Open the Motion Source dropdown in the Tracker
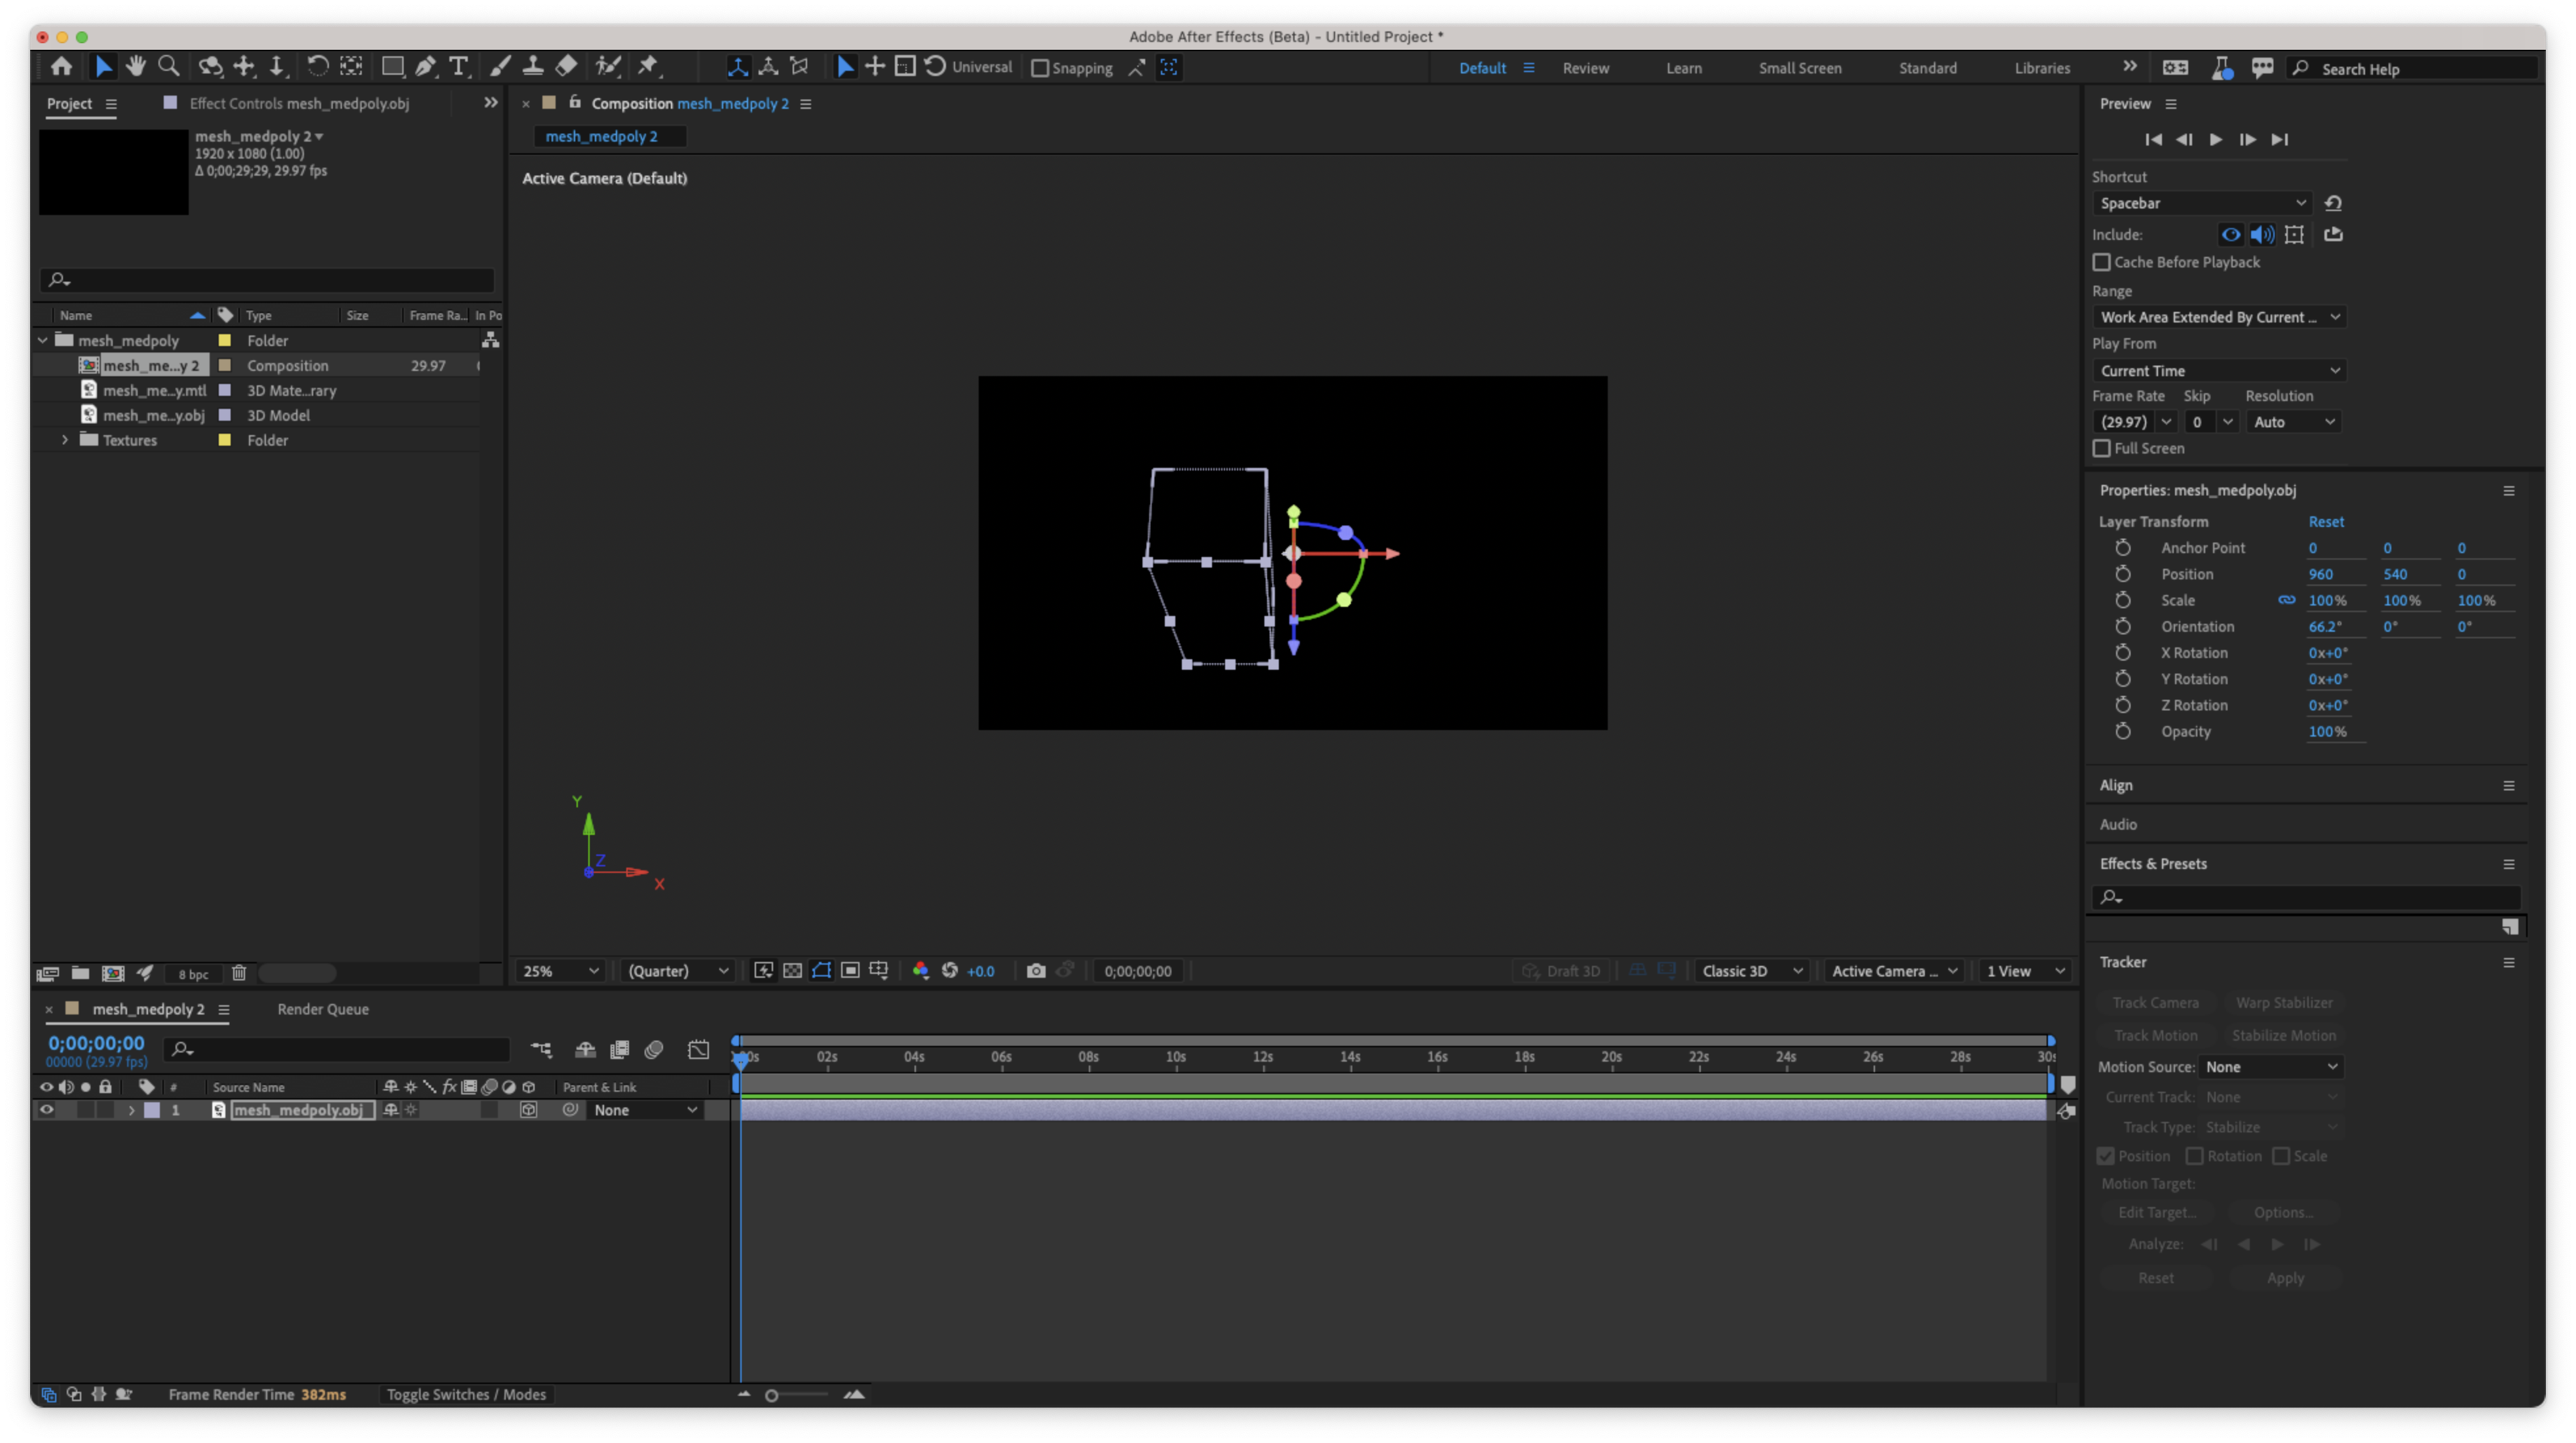The width and height of the screenshot is (2576, 1443). click(x=2271, y=1066)
